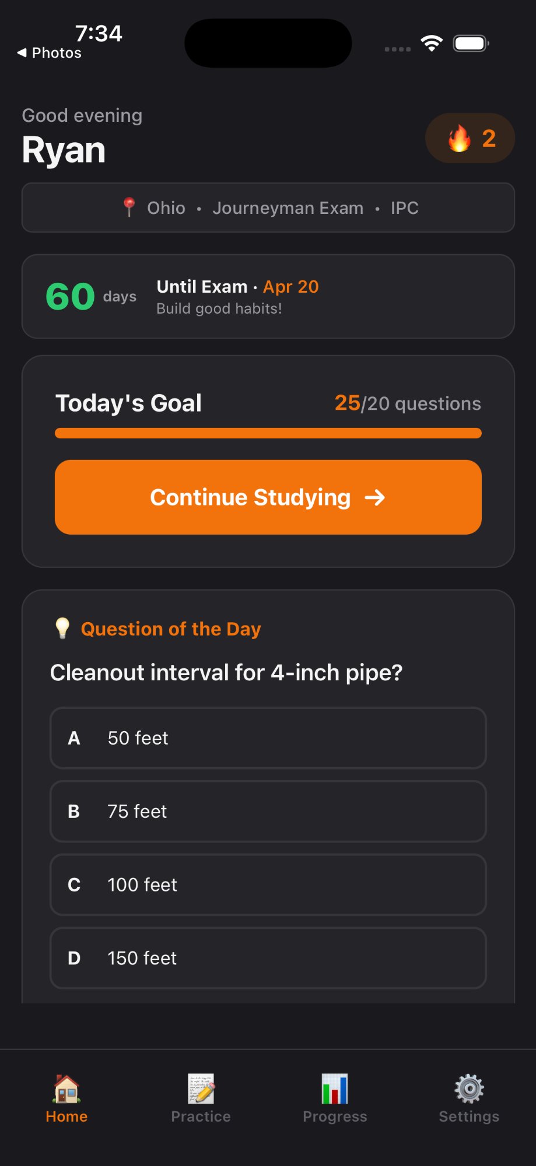Select answer A, 50 feet
The width and height of the screenshot is (536, 1166).
(268, 738)
